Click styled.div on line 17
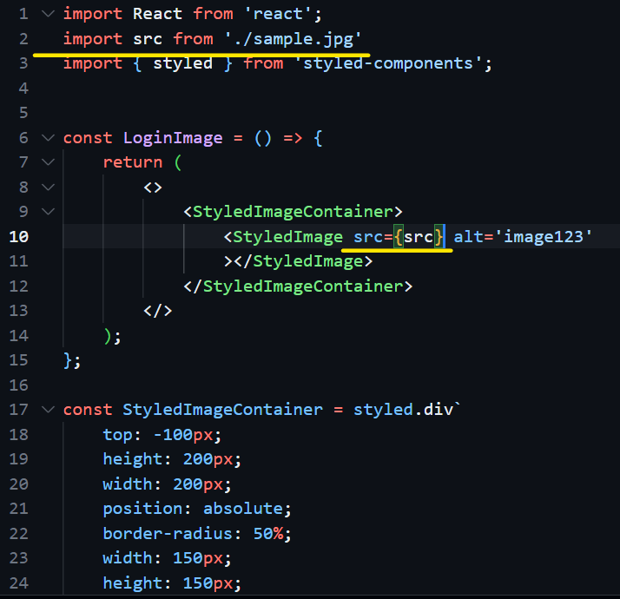 [x=403, y=410]
